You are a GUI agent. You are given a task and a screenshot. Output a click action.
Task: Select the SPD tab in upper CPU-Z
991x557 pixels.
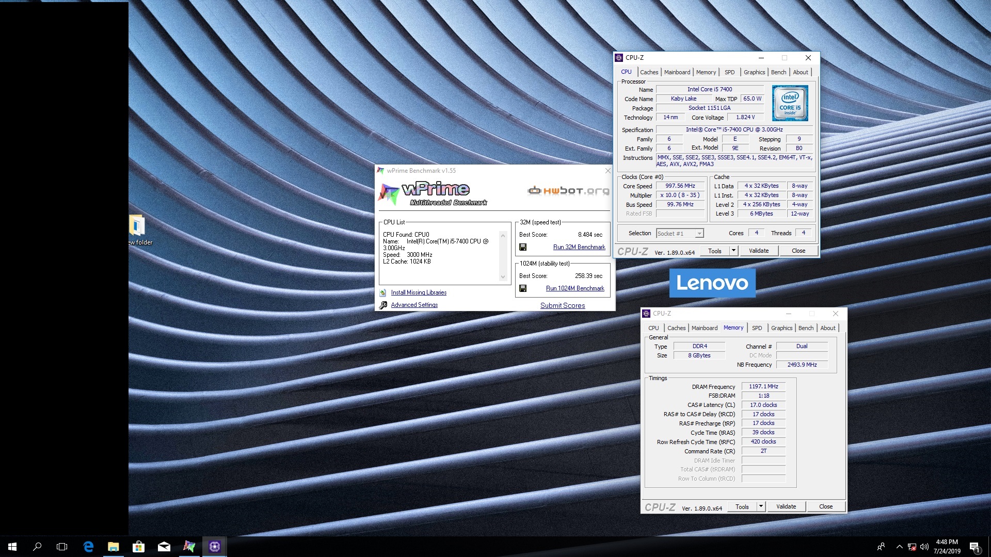pyautogui.click(x=730, y=72)
